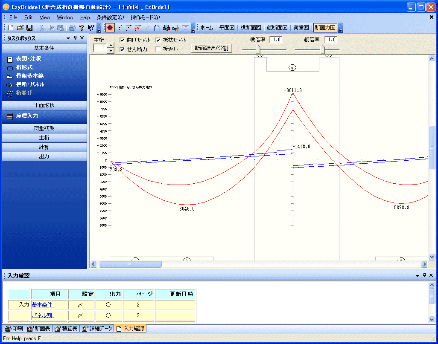
Task: Pin the 入力確認 panel
Action: pos(424,275)
